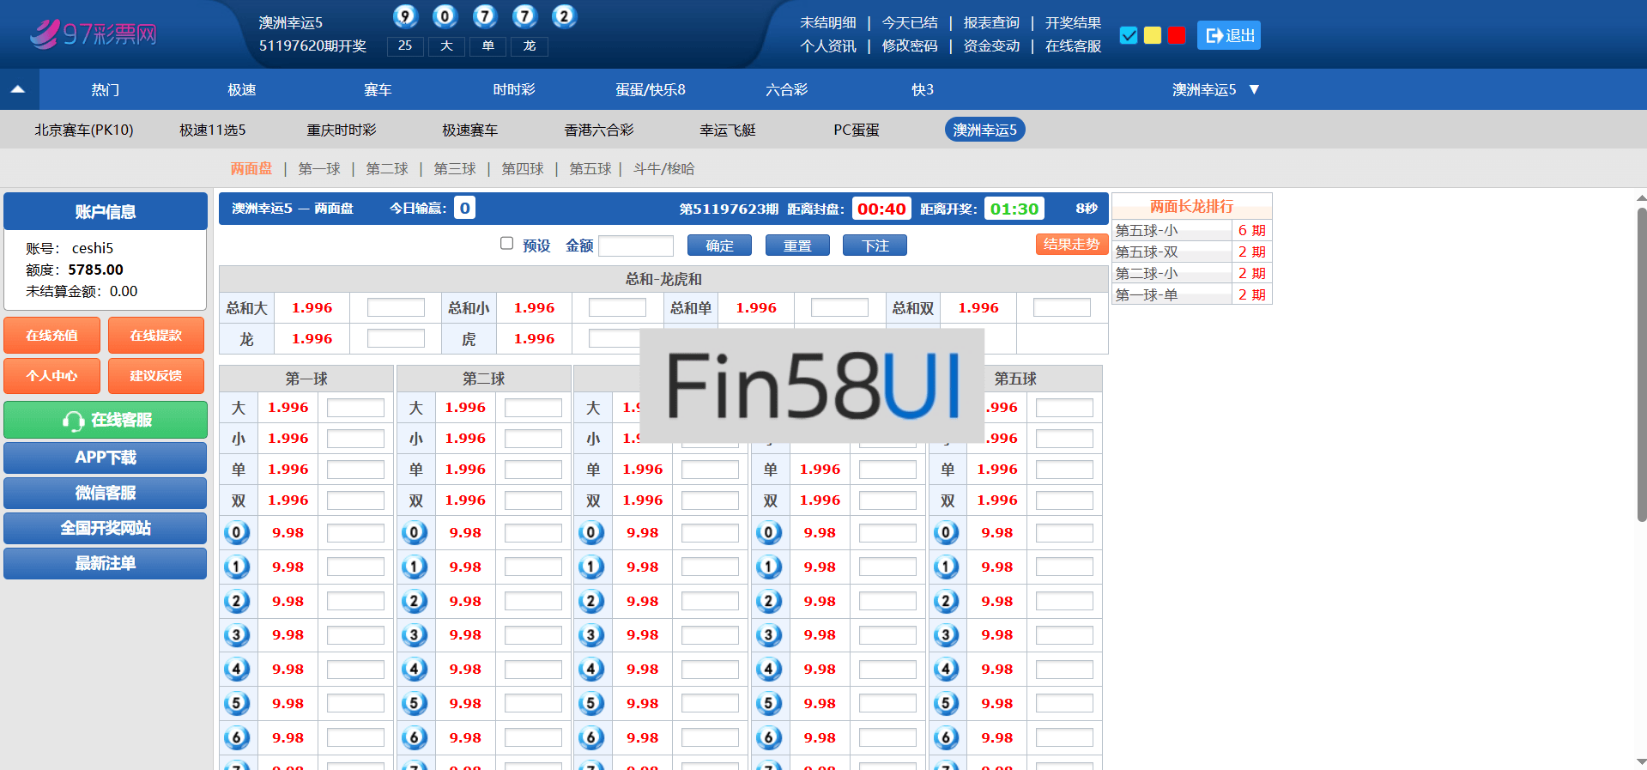Click the first drawn result ball 9

405,16
